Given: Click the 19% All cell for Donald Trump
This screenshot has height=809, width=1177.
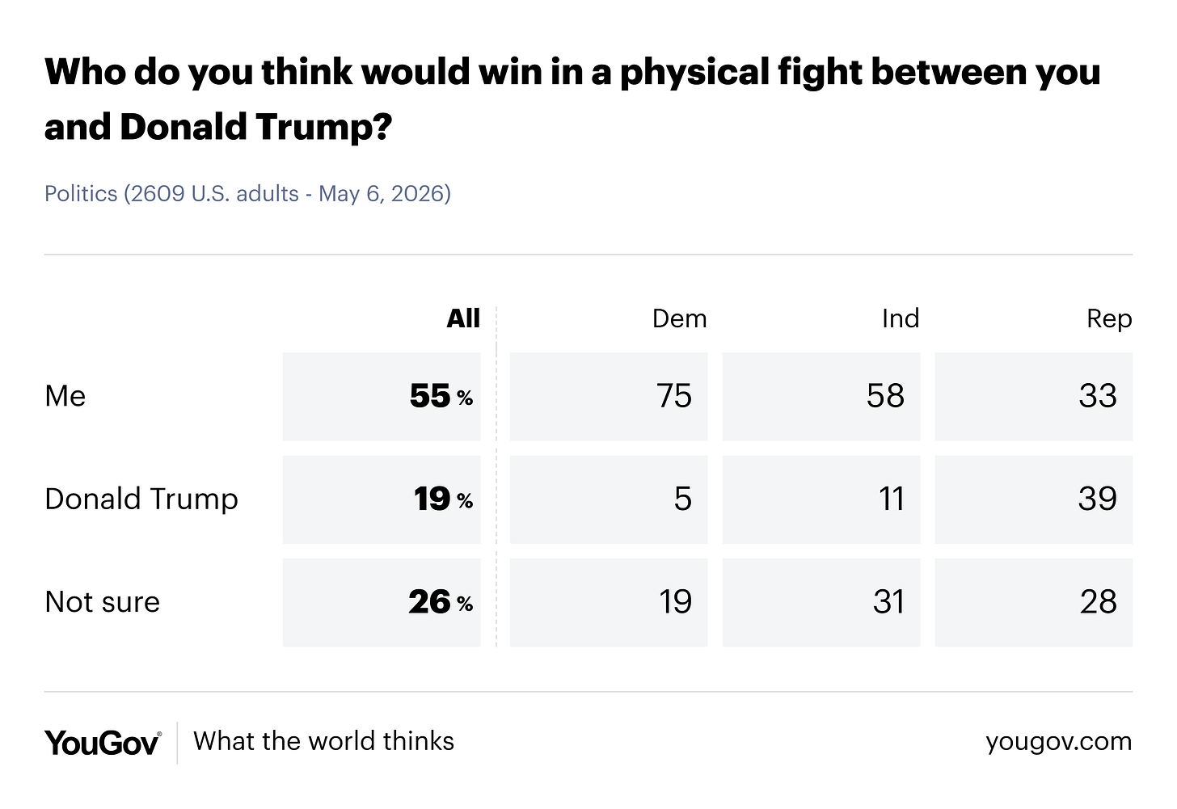Looking at the screenshot, I should (x=382, y=499).
